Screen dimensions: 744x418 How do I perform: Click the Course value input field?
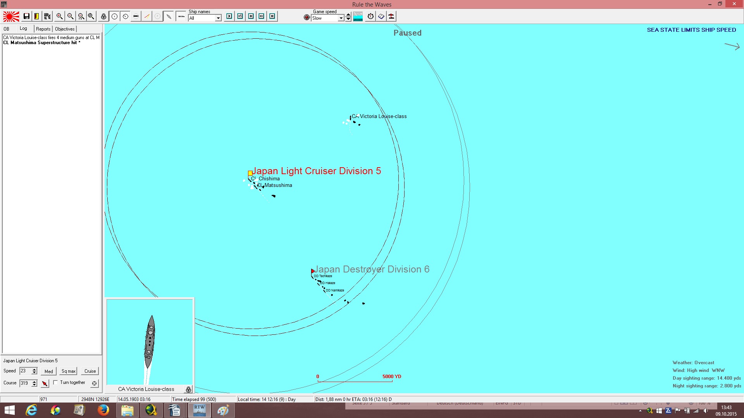click(x=26, y=383)
